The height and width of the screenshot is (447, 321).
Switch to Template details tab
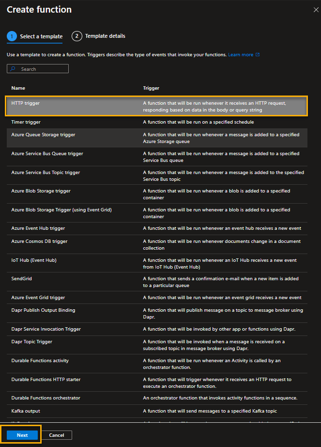tap(98, 36)
